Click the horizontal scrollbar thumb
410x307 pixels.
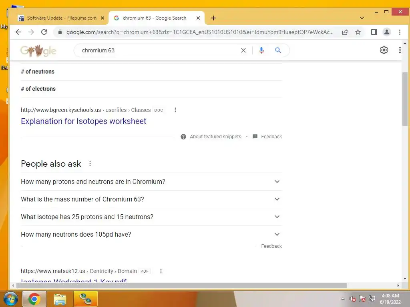pos(181,286)
